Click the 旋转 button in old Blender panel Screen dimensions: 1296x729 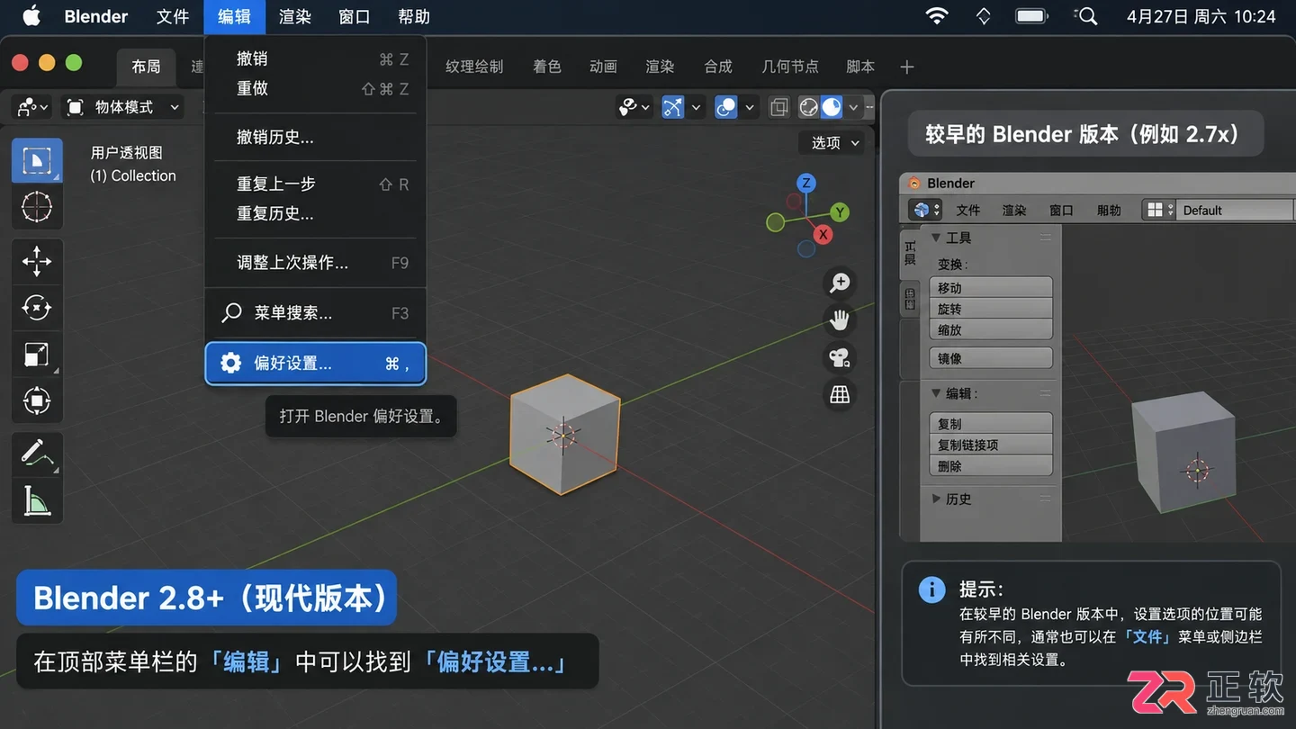[x=991, y=309]
